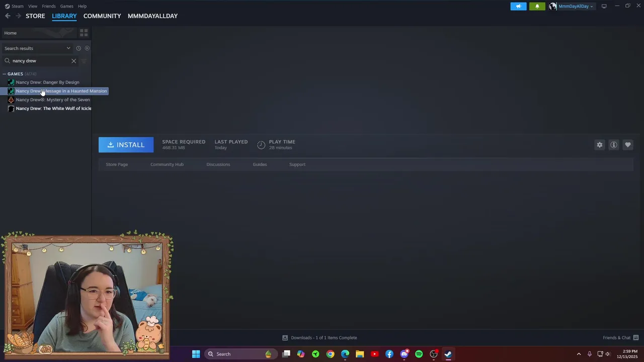The image size is (644, 362).
Task: Go forward with the right arrow
Action: [18, 16]
